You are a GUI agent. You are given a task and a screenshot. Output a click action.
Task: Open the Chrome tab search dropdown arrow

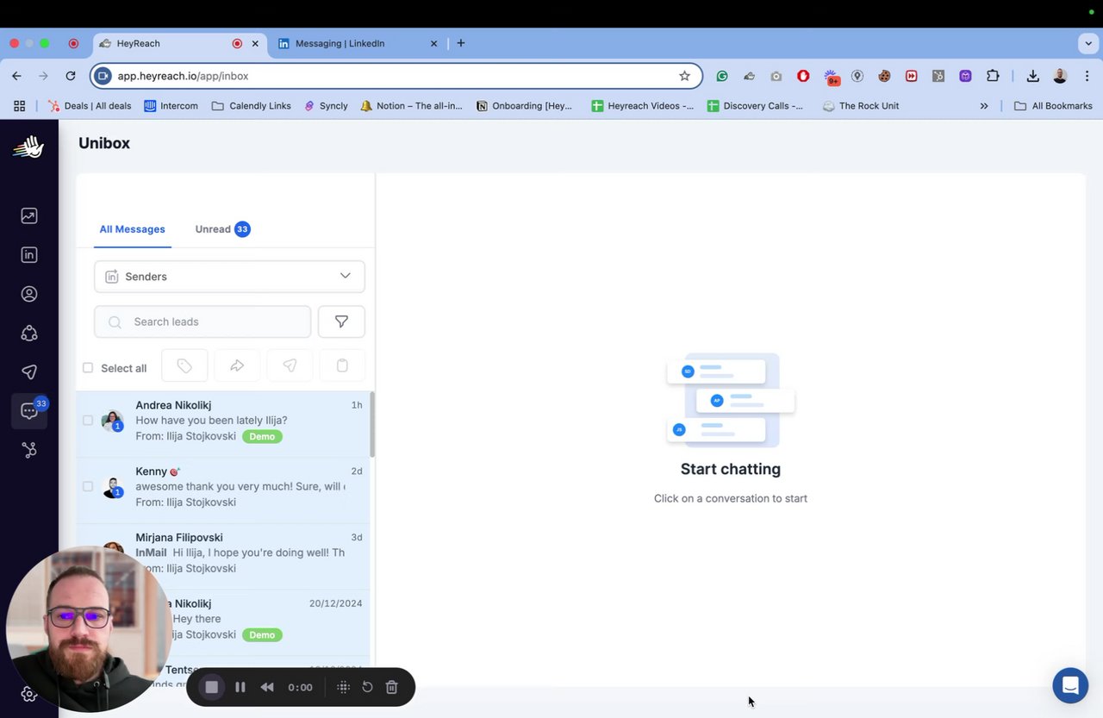(x=1088, y=43)
